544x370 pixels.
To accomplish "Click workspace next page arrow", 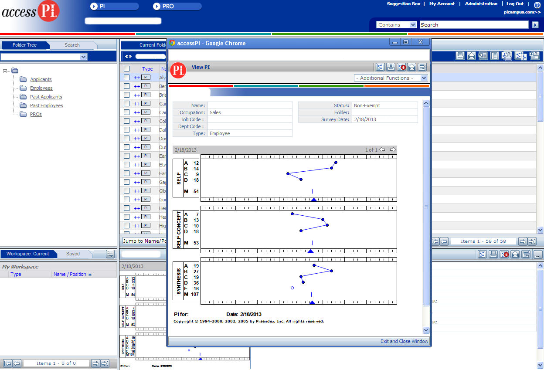I will 95,363.
